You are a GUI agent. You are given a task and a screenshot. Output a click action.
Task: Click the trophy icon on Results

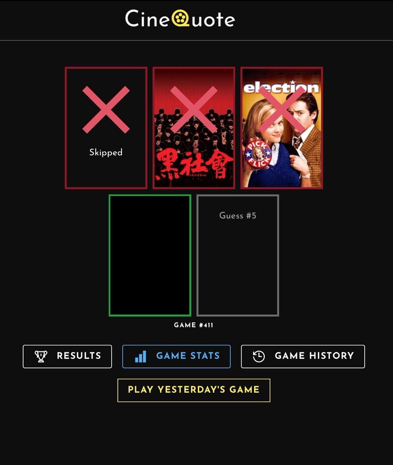(41, 356)
